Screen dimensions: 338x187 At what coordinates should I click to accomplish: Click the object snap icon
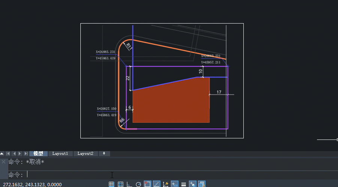point(147,184)
